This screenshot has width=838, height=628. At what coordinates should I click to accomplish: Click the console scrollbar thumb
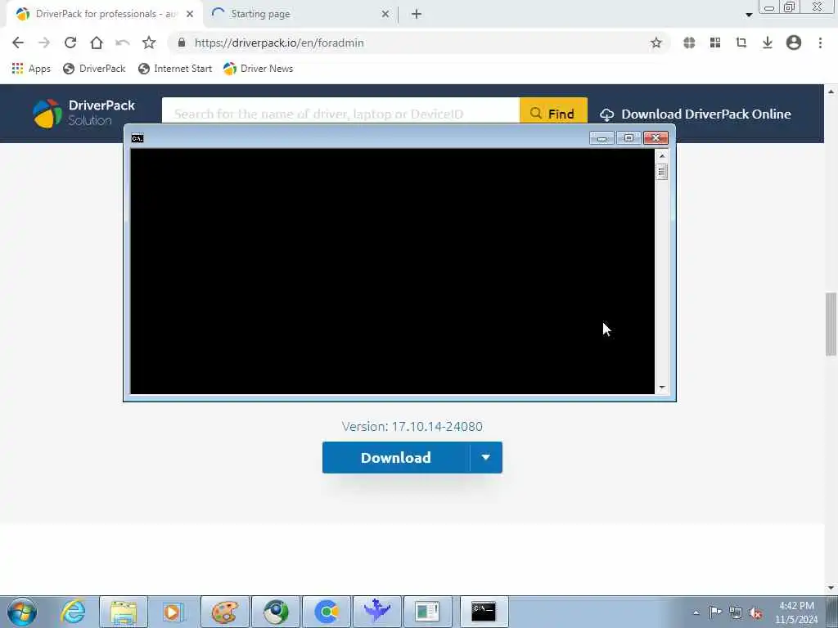coord(661,172)
